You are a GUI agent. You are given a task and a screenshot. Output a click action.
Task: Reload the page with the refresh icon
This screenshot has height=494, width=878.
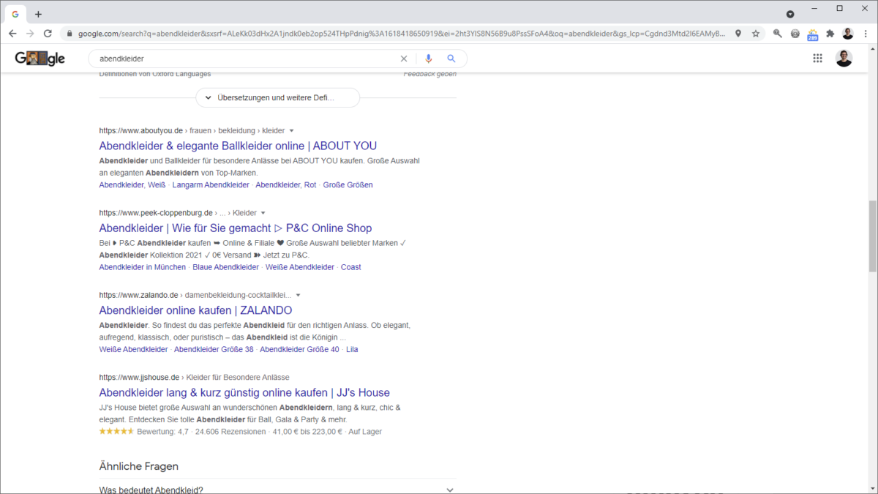click(48, 34)
